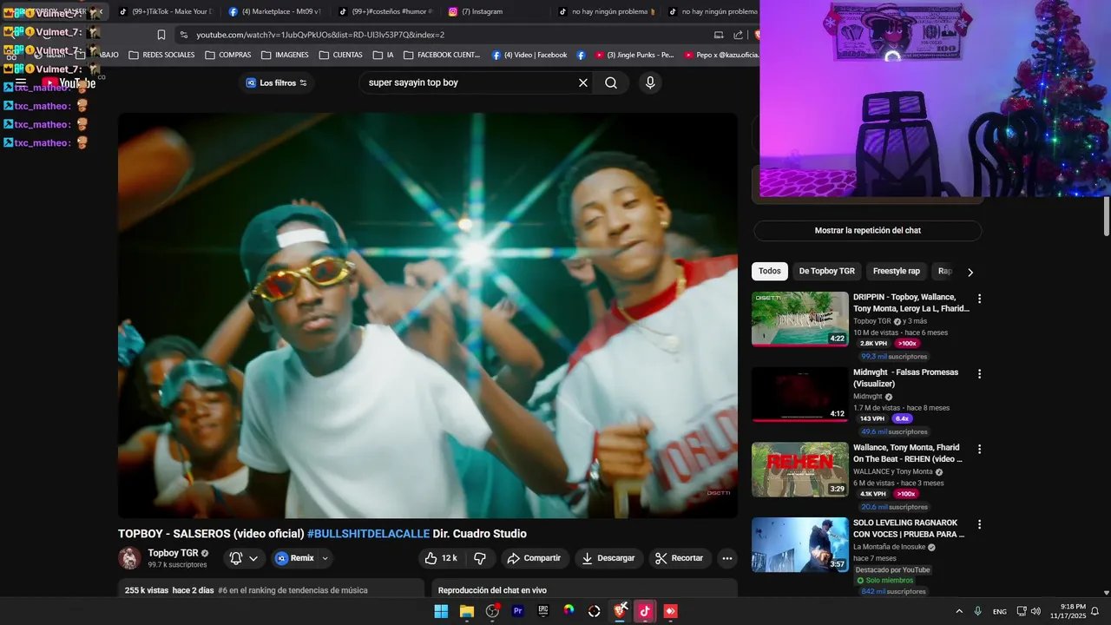This screenshot has width=1111, height=625.
Task: Open the SOLO LEVELING RAGNAROK thumbnail
Action: click(799, 545)
